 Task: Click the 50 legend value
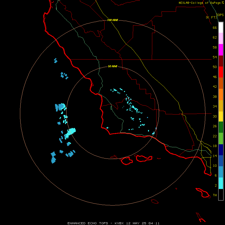[215, 67]
